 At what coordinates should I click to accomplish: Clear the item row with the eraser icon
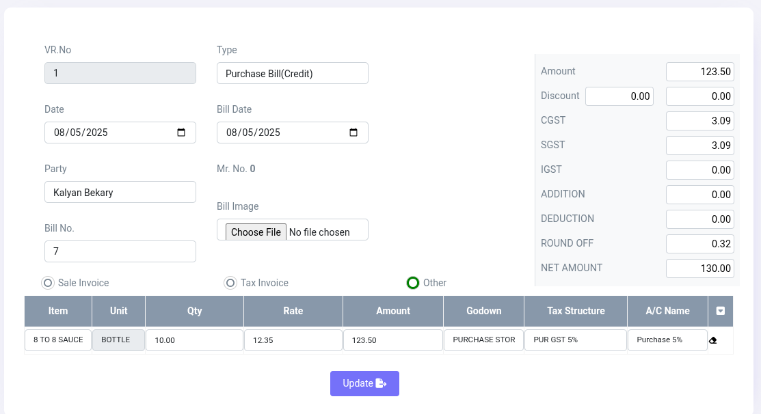tap(714, 340)
